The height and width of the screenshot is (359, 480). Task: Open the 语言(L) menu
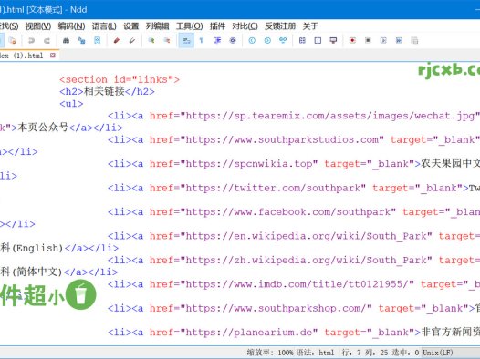pyautogui.click(x=104, y=26)
